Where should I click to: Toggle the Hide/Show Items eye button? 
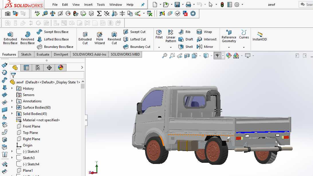pos(217,56)
